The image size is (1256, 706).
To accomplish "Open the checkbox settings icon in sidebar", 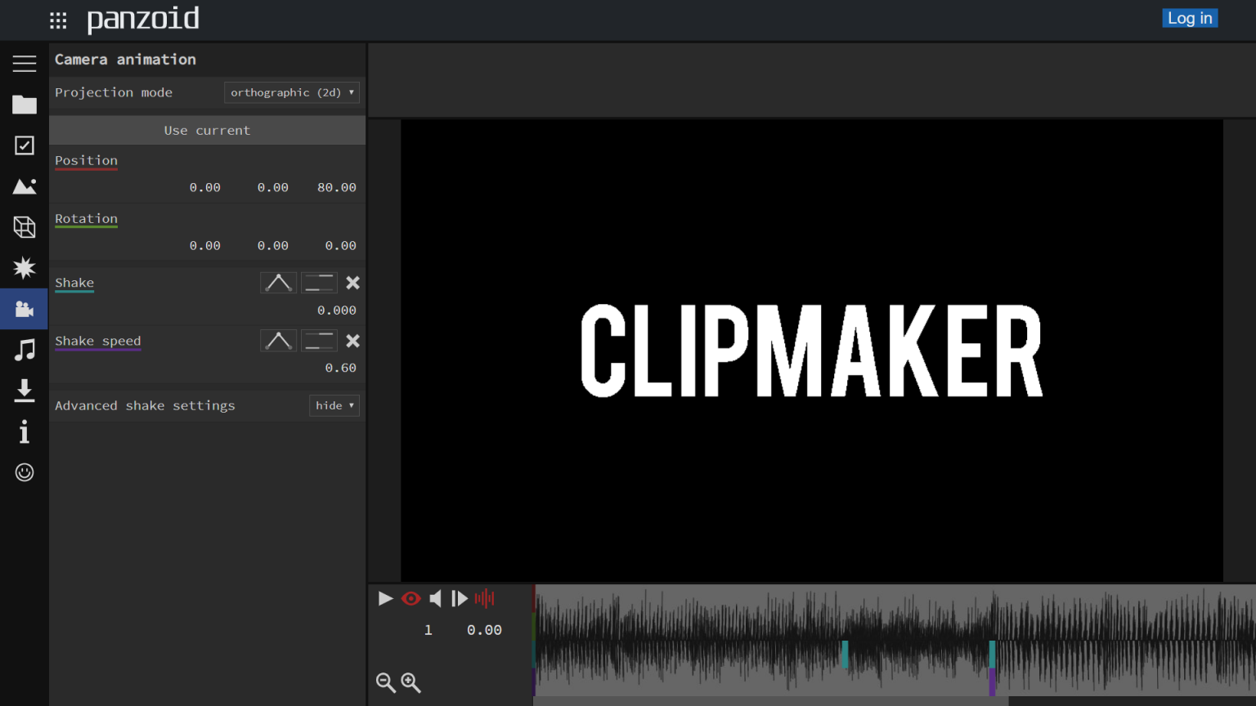I will 25,145.
